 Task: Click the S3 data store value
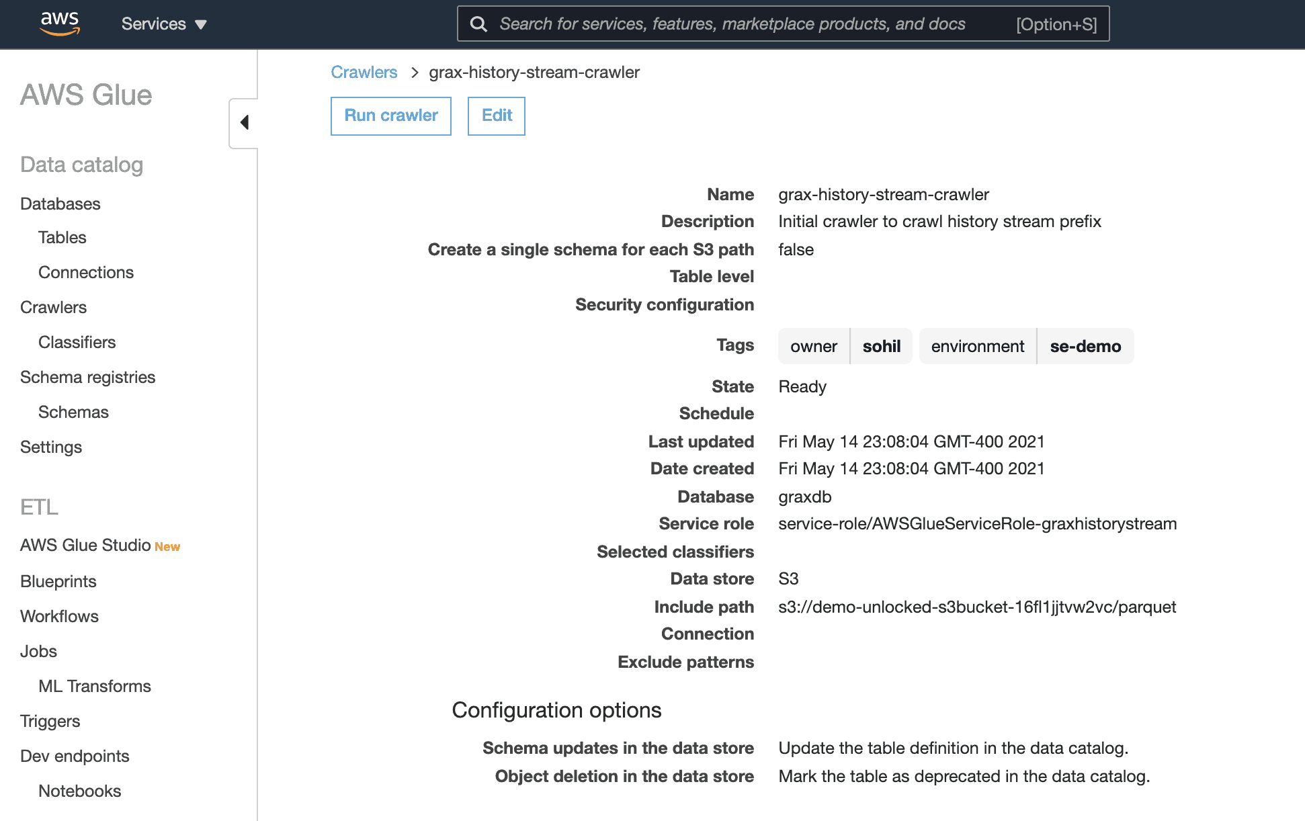click(788, 578)
